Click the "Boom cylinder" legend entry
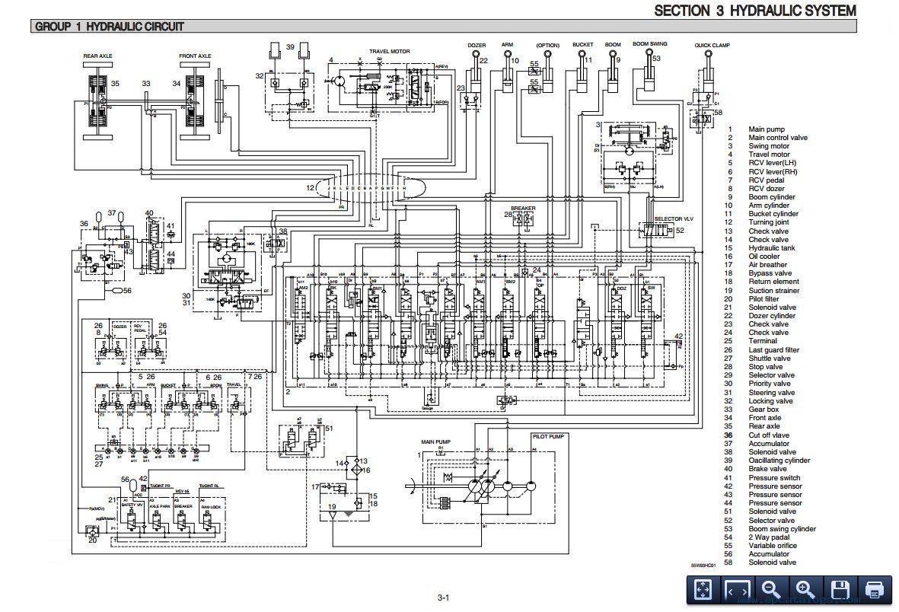Viewport: 899px width, 612px height. coord(772,196)
